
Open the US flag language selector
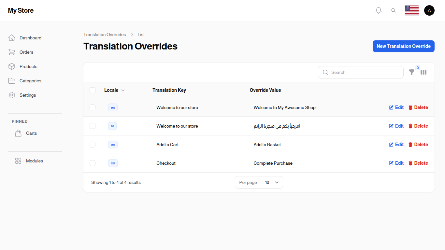click(x=411, y=10)
